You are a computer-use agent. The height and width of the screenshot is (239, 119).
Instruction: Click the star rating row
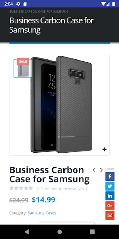pos(21,188)
